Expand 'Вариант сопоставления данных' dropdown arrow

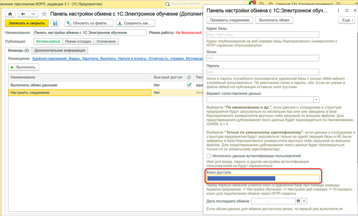[x=316, y=100]
